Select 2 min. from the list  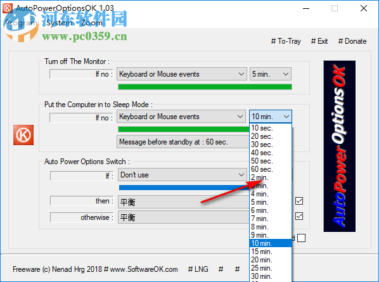click(x=271, y=177)
